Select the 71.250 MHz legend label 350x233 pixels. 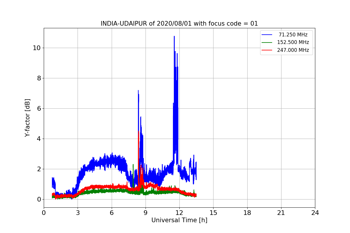pos(293,35)
